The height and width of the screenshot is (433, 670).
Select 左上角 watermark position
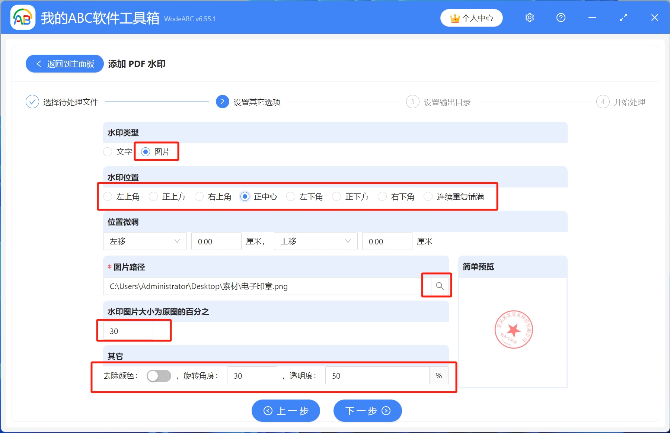tap(108, 196)
